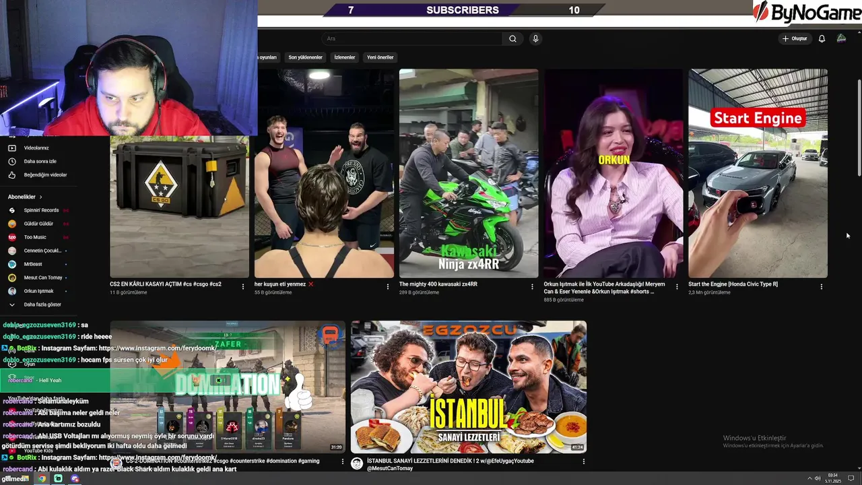Open the Orkun Işıtmak short thumbnail
This screenshot has height=485, width=862.
[614, 173]
